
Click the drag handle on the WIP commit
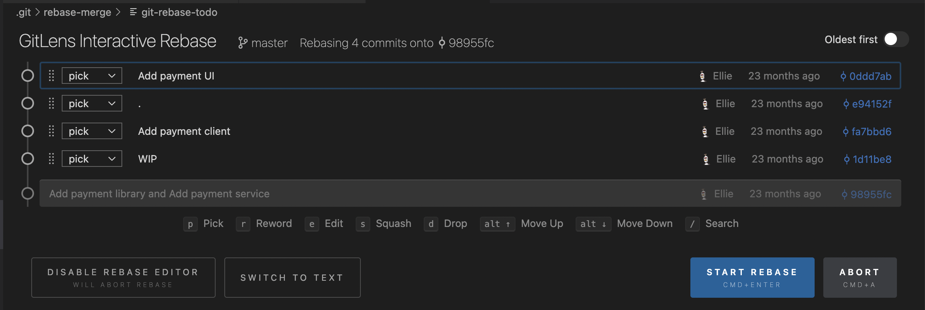51,159
